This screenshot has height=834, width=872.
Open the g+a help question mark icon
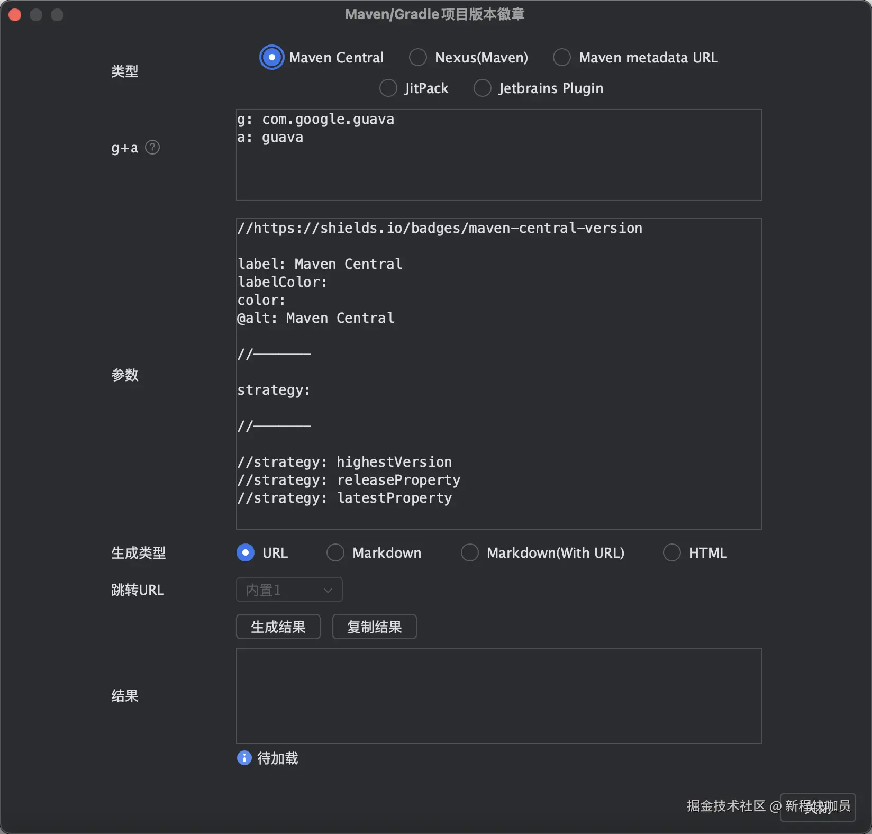[152, 148]
